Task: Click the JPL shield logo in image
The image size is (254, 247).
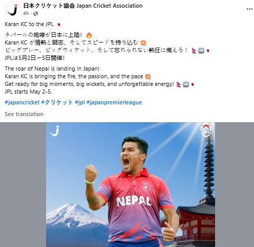Action: 206,131
